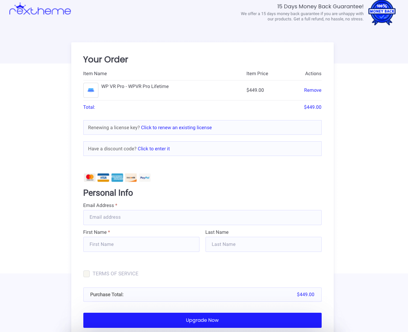The image size is (408, 332).
Task: Click the Visa payment icon
Action: [103, 178]
